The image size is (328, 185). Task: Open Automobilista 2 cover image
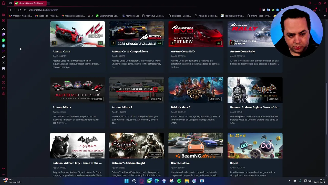point(137,90)
